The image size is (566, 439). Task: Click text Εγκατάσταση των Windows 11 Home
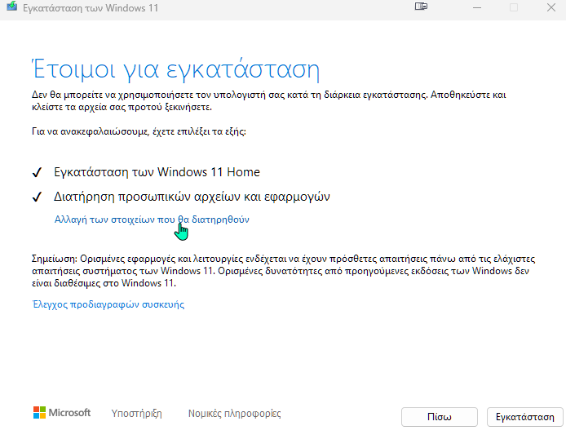[157, 172]
